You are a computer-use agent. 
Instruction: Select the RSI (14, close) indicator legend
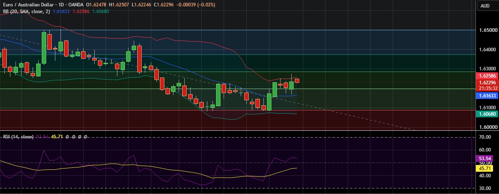18,136
